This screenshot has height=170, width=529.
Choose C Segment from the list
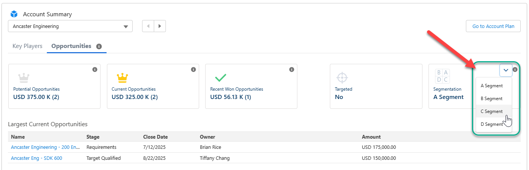tap(492, 111)
